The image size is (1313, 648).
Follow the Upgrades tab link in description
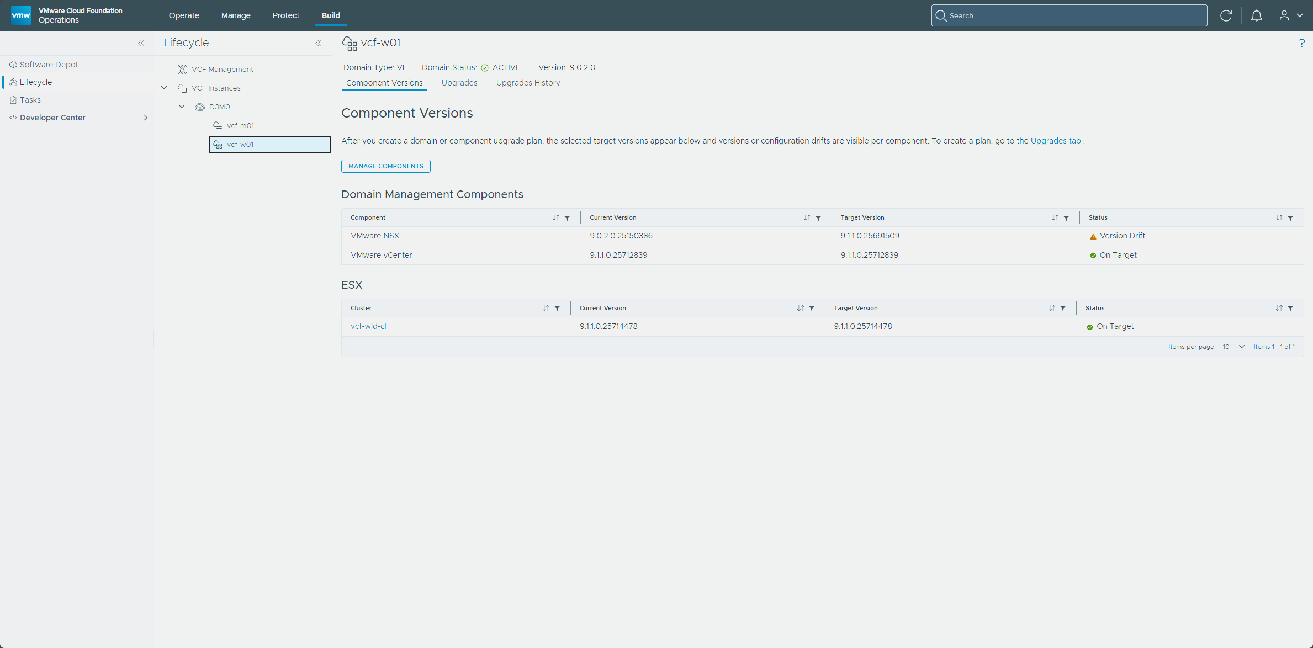pos(1056,141)
